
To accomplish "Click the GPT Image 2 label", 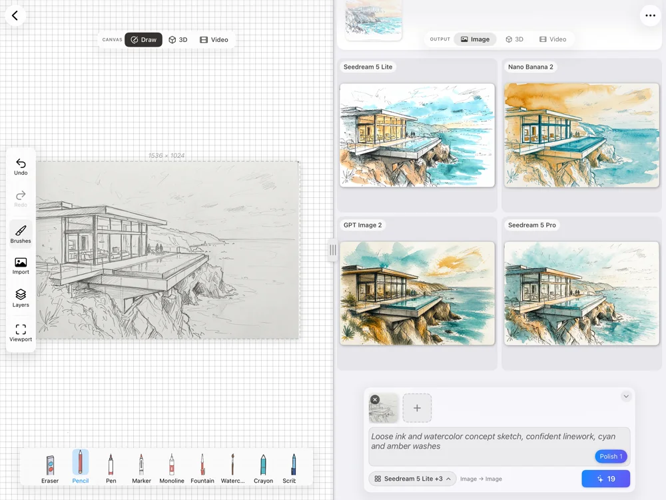I will coord(363,225).
